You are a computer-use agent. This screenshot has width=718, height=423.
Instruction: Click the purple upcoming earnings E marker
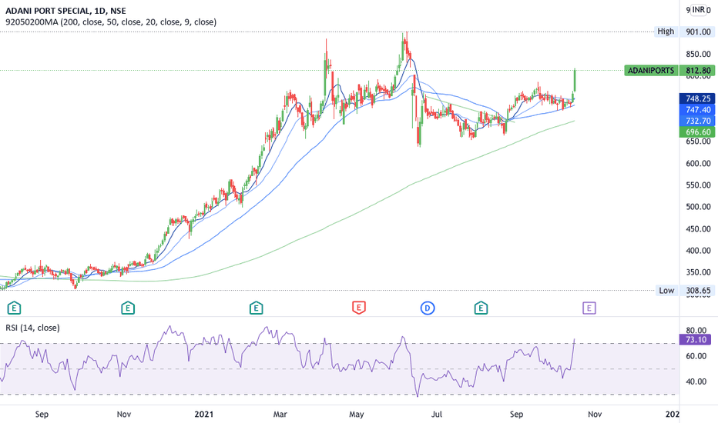coord(589,308)
